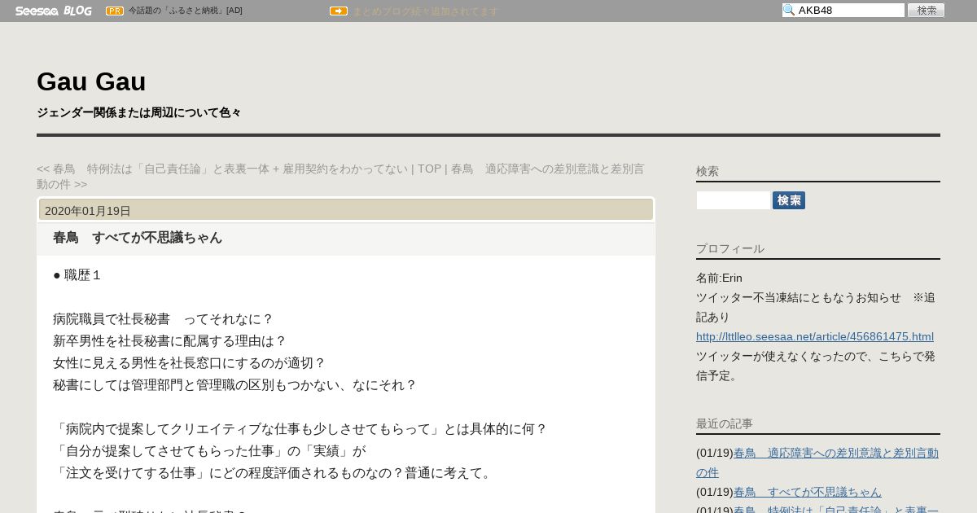This screenshot has height=513, width=977.
Task: Open the Seesaa BLOG logo
Action: click(x=54, y=11)
